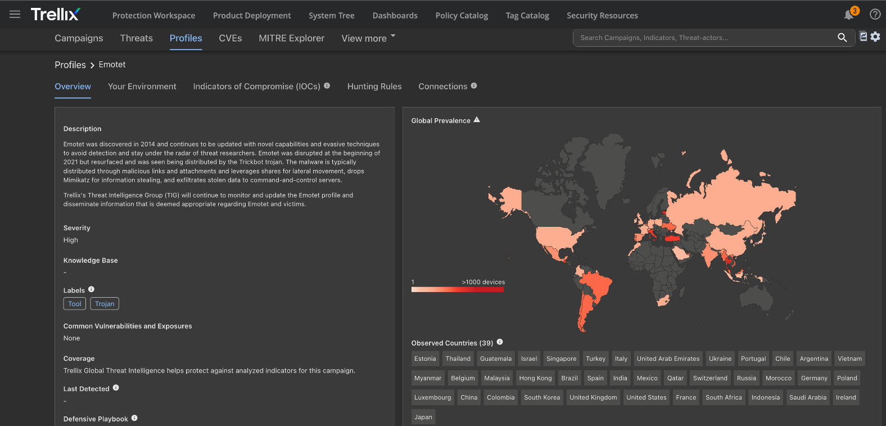Select the United Arab Emirates chip
The height and width of the screenshot is (426, 886).
click(668, 359)
